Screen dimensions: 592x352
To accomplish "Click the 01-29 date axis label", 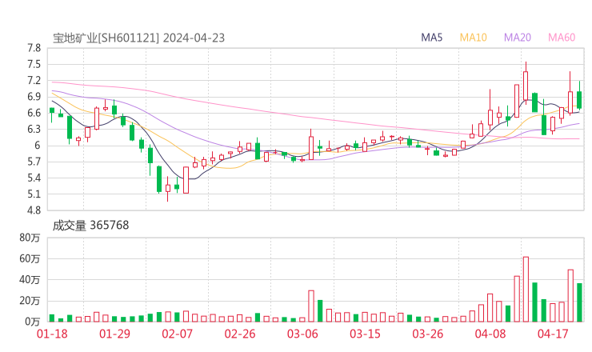I will coord(114,334).
